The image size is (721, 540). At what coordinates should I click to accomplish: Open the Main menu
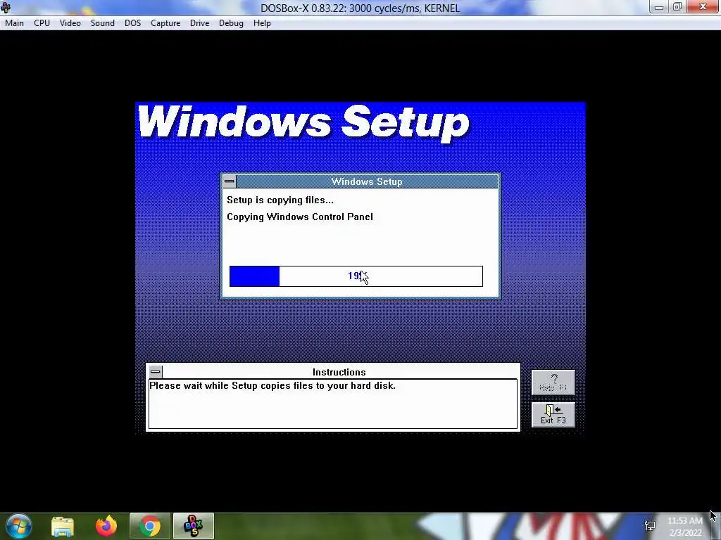pos(14,23)
